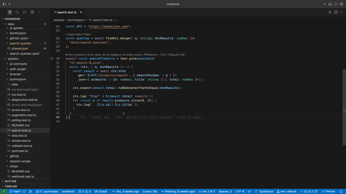Expand the OUTLINE section
This screenshot has height=194, width=346.
10,181
